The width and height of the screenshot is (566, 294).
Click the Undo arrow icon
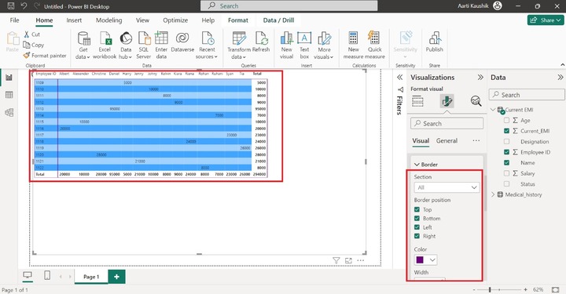pos(24,5)
